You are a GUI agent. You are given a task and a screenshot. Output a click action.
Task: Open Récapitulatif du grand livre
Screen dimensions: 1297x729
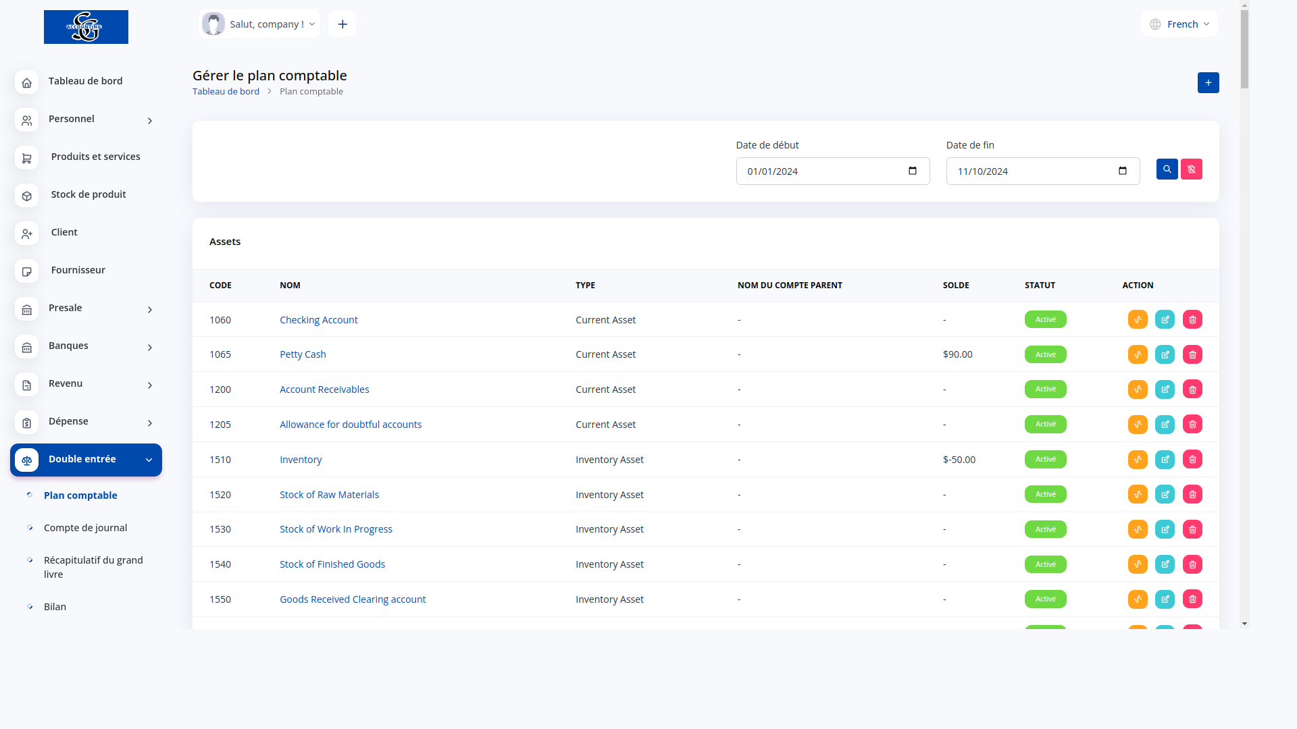click(93, 567)
